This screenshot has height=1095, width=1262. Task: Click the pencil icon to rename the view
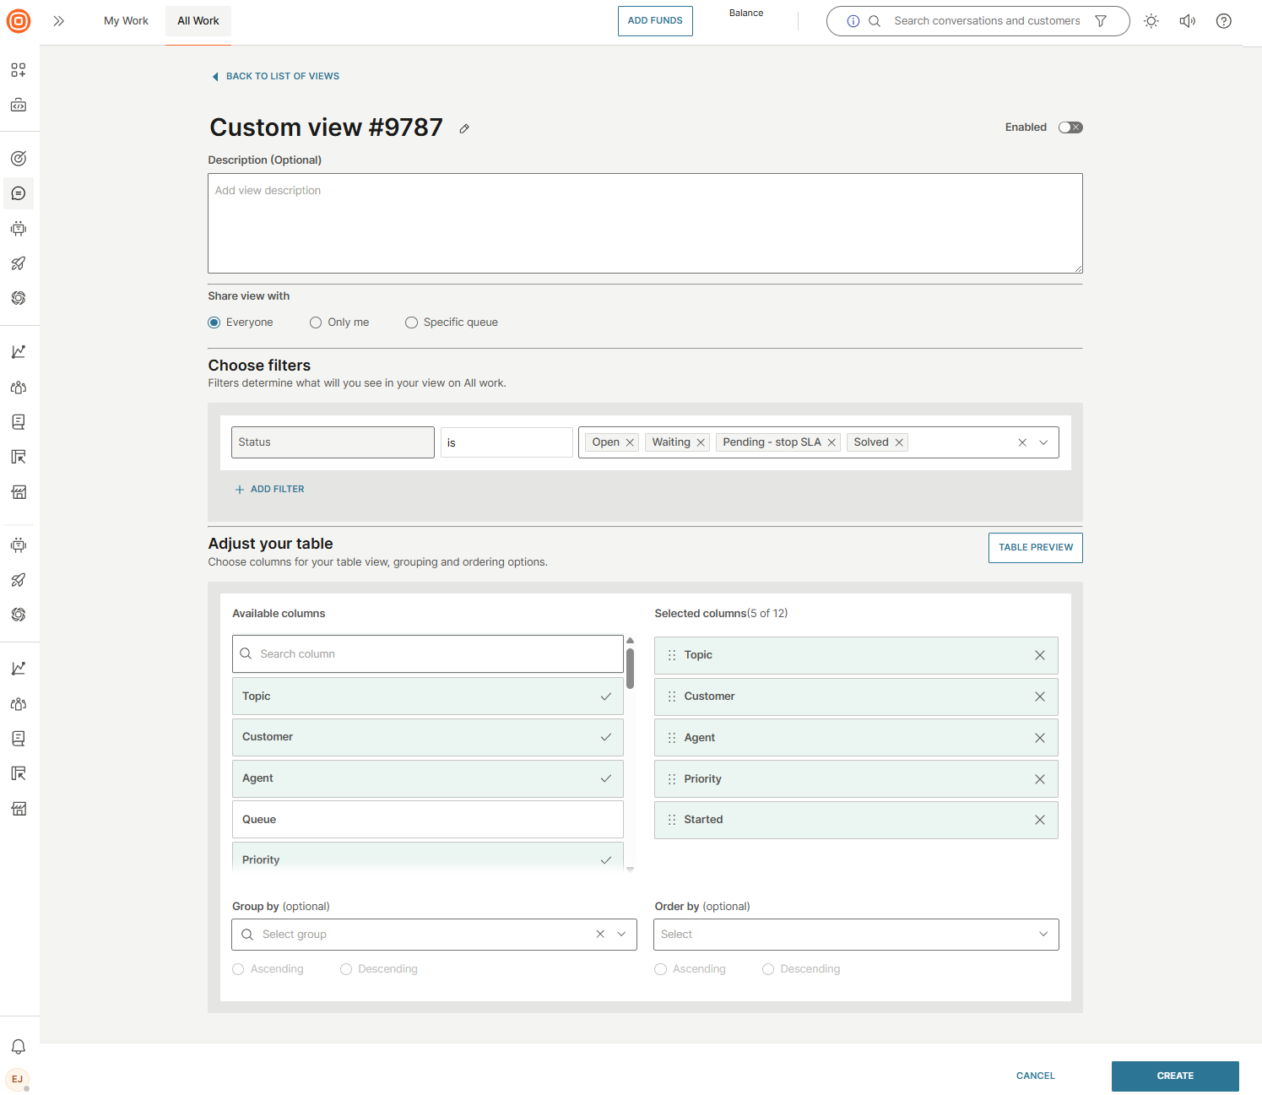464,128
